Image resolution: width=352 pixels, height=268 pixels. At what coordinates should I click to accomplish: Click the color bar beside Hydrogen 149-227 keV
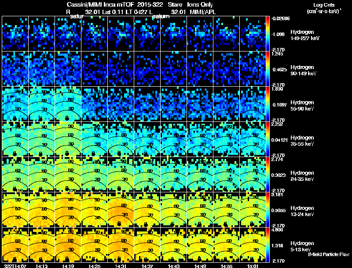268,33
